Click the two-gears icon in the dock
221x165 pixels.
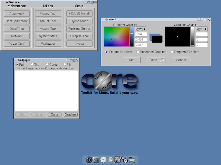[x=124, y=159]
